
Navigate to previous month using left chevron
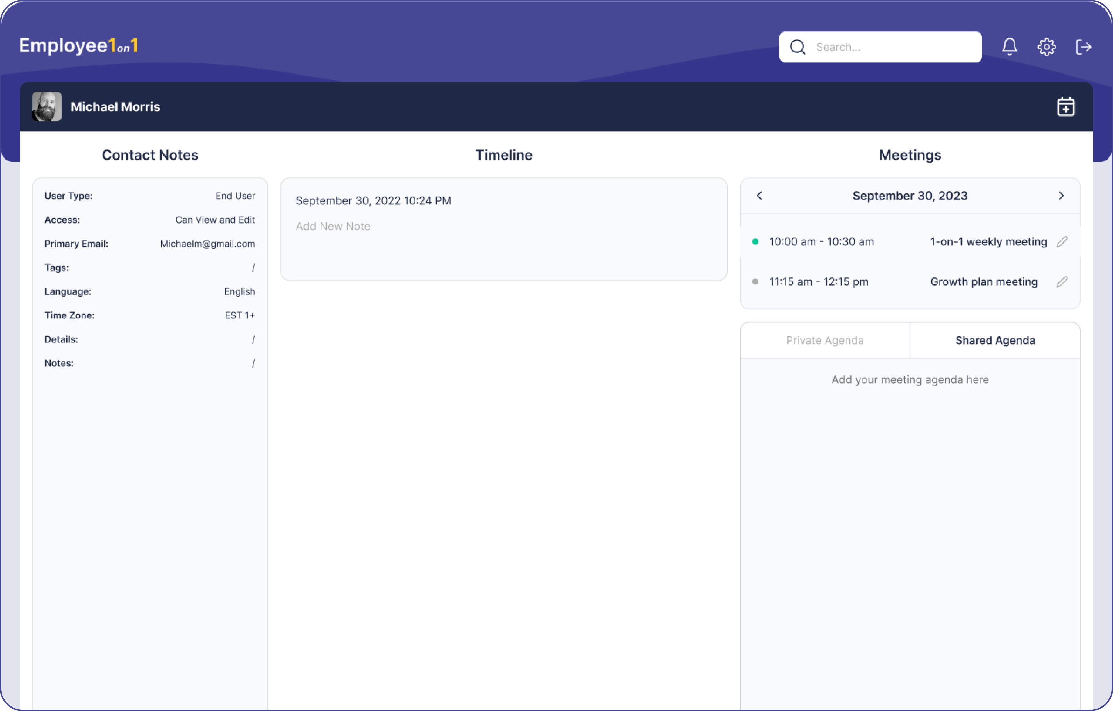758,195
